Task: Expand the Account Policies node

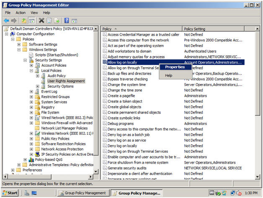Action: (x=31, y=65)
